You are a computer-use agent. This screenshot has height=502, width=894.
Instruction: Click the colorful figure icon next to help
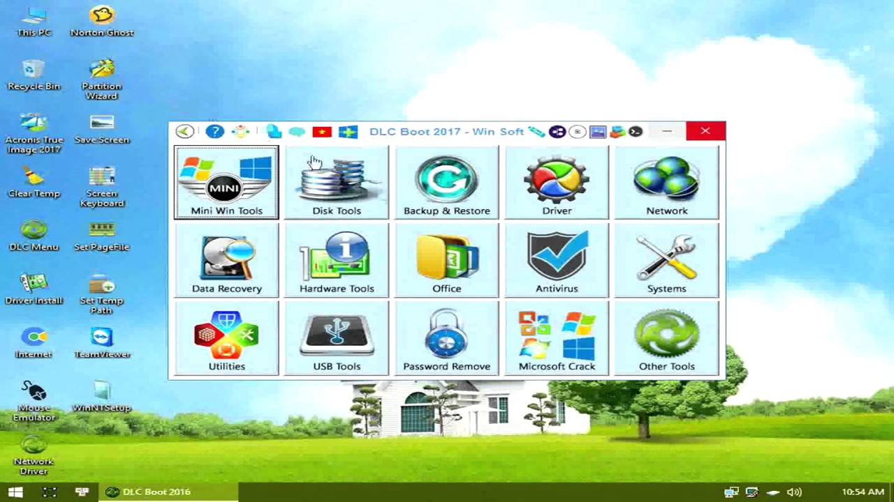(x=240, y=131)
